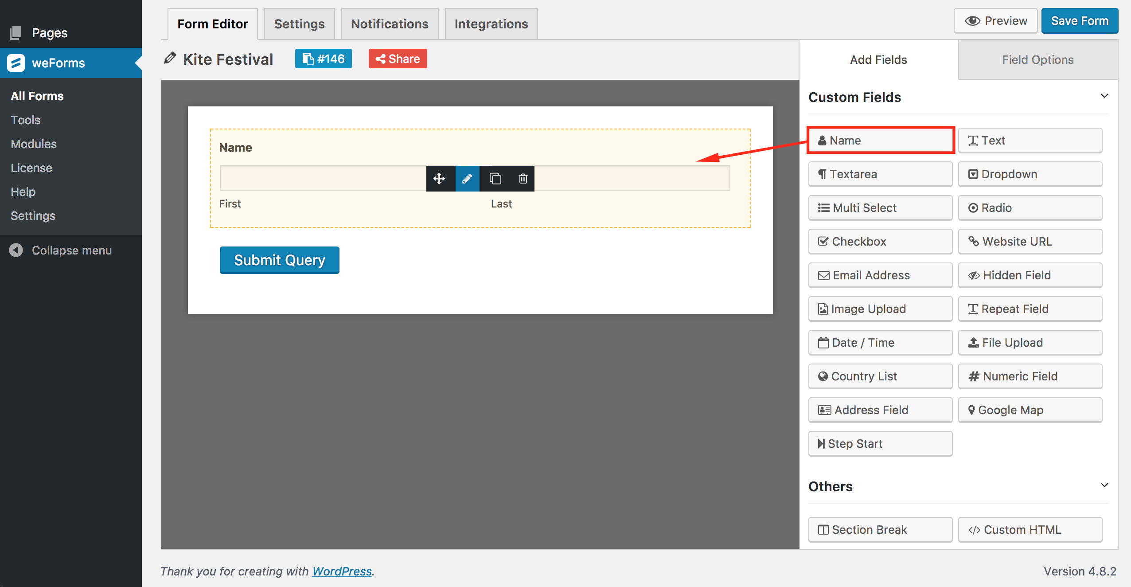Screen dimensions: 1131x587
Task: Click the duplicate/copy icon on Name field
Action: pyautogui.click(x=494, y=178)
